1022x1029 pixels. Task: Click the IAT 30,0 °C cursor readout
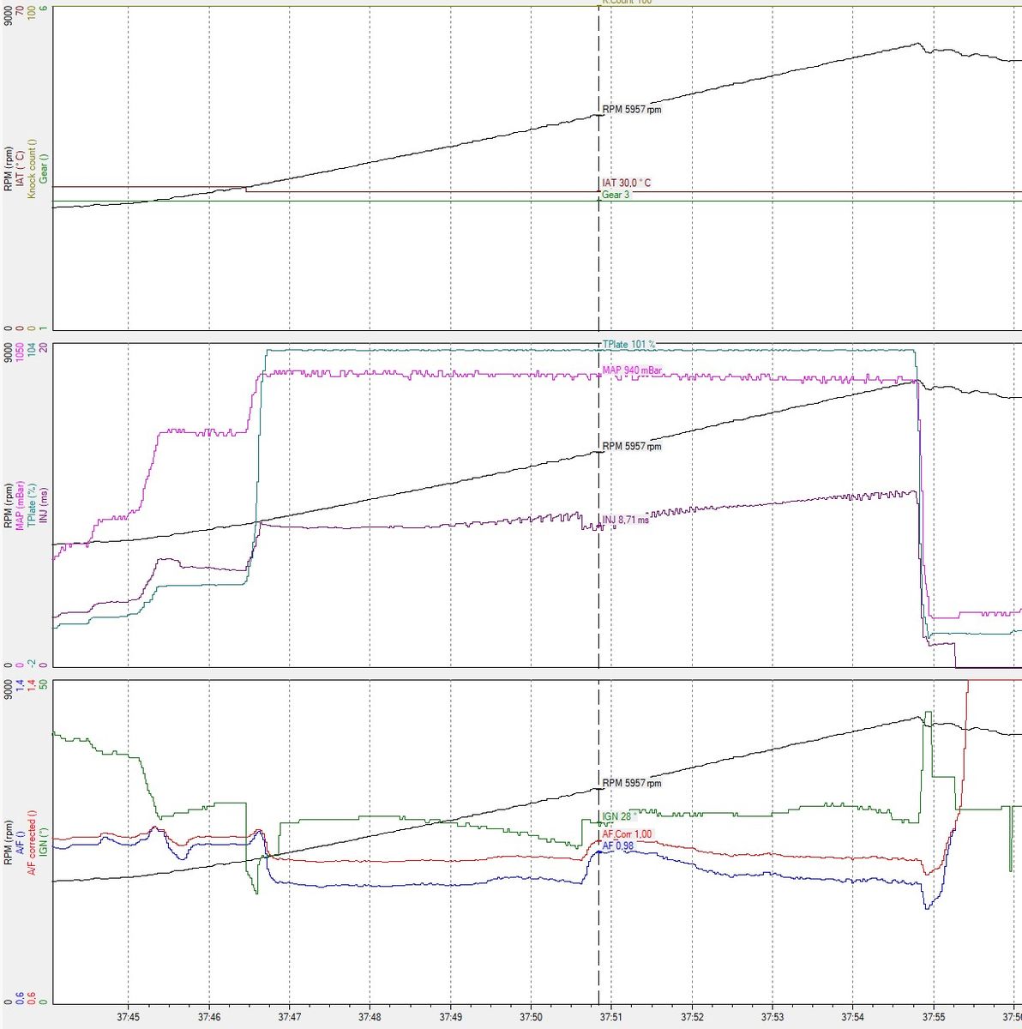626,184
